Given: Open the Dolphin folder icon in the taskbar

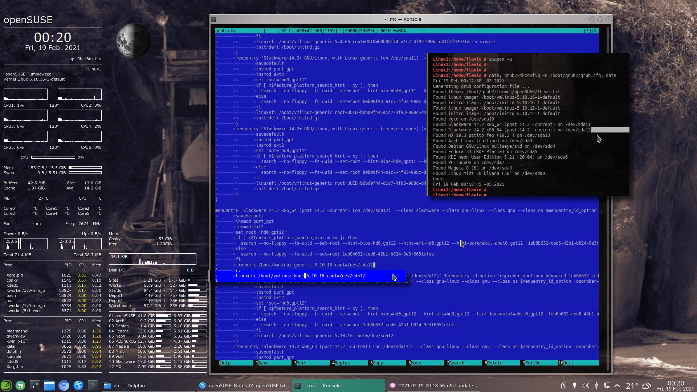Looking at the screenshot, I should click(x=50, y=385).
